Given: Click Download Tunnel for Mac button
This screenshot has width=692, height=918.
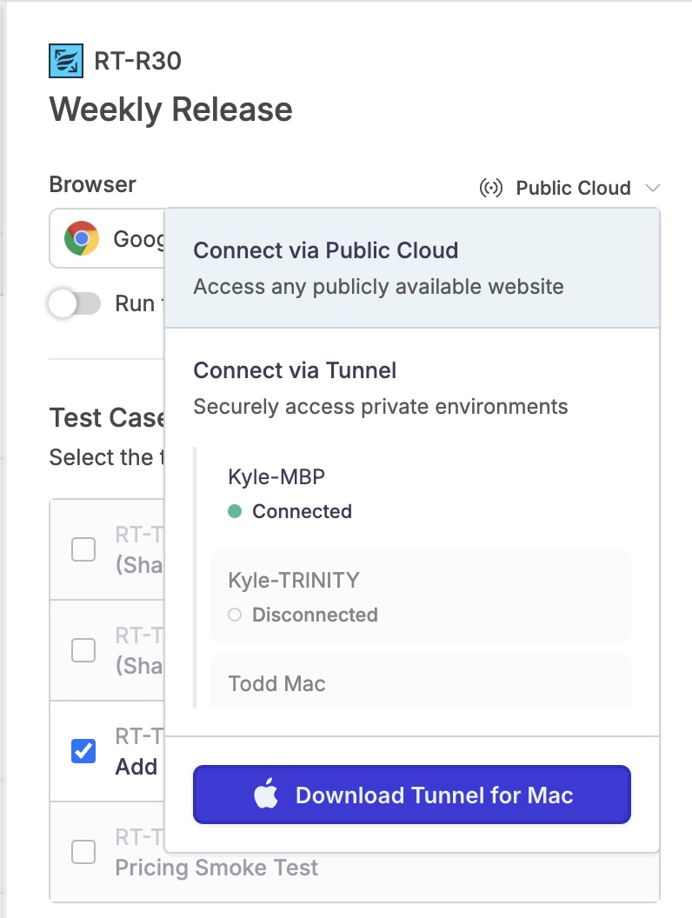Looking at the screenshot, I should (x=411, y=795).
